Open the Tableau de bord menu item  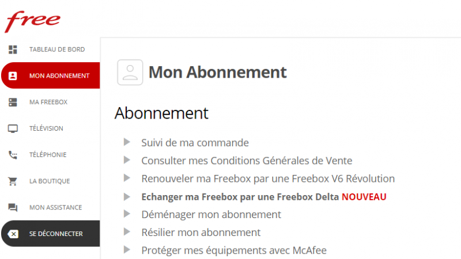click(56, 49)
